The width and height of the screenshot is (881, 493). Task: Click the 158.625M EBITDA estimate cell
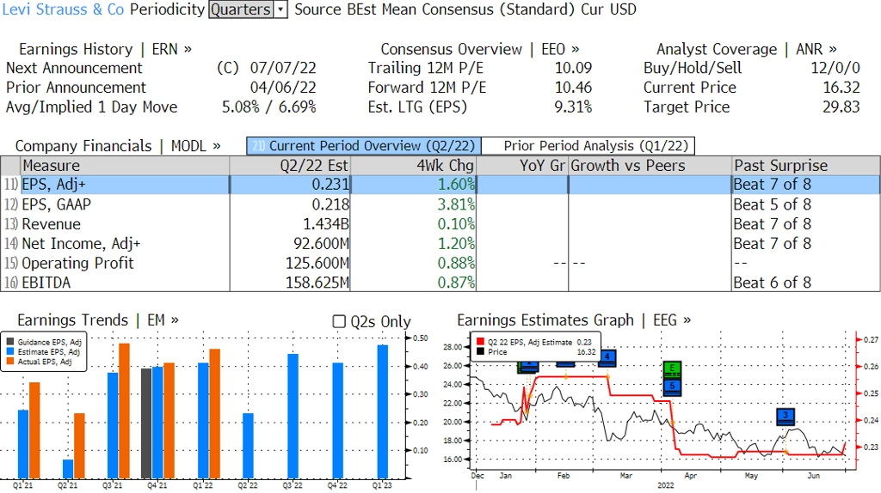(x=290, y=282)
